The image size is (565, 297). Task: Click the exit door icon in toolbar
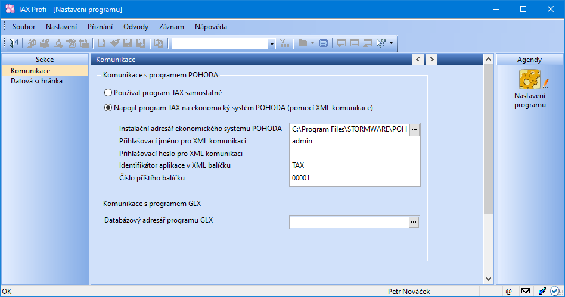(x=14, y=43)
